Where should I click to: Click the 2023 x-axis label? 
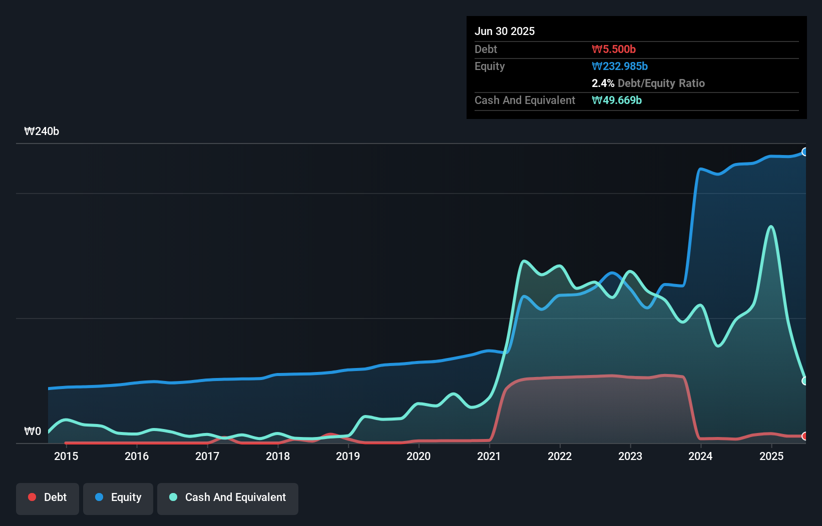630,456
